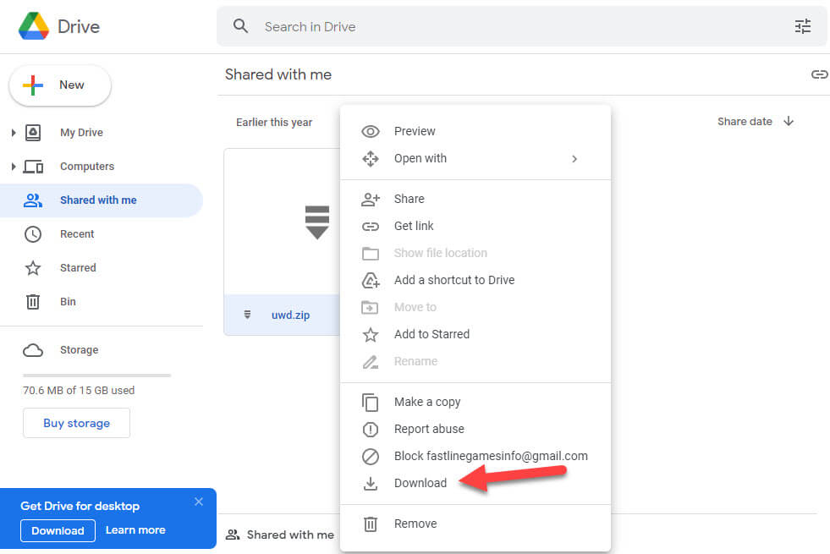The height and width of the screenshot is (554, 830).
Task: Click Learn more in desktop banner
Action: 135,530
